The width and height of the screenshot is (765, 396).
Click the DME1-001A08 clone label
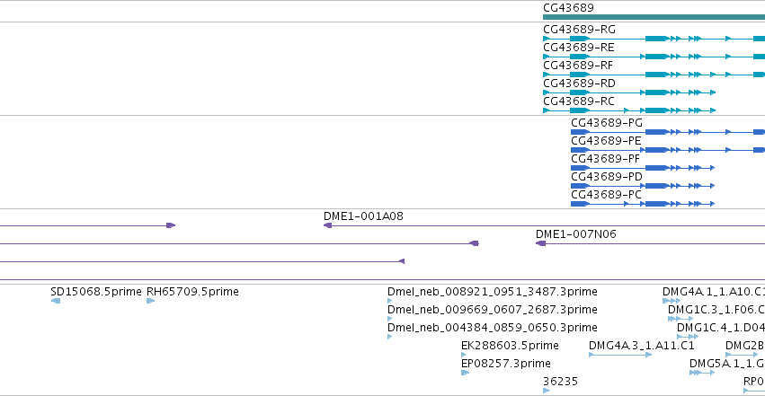pyautogui.click(x=363, y=216)
